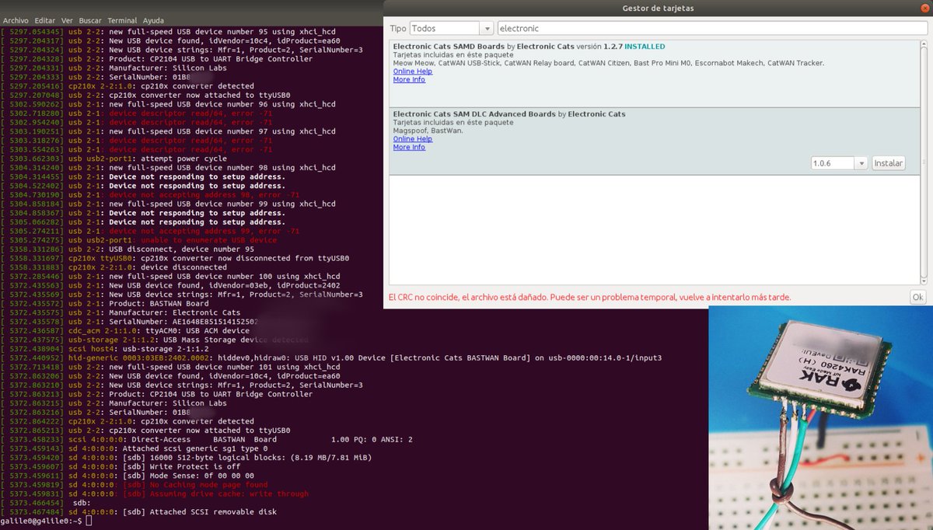Open More Info for SAMD Boards
This screenshot has height=530, width=933.
[x=409, y=79]
